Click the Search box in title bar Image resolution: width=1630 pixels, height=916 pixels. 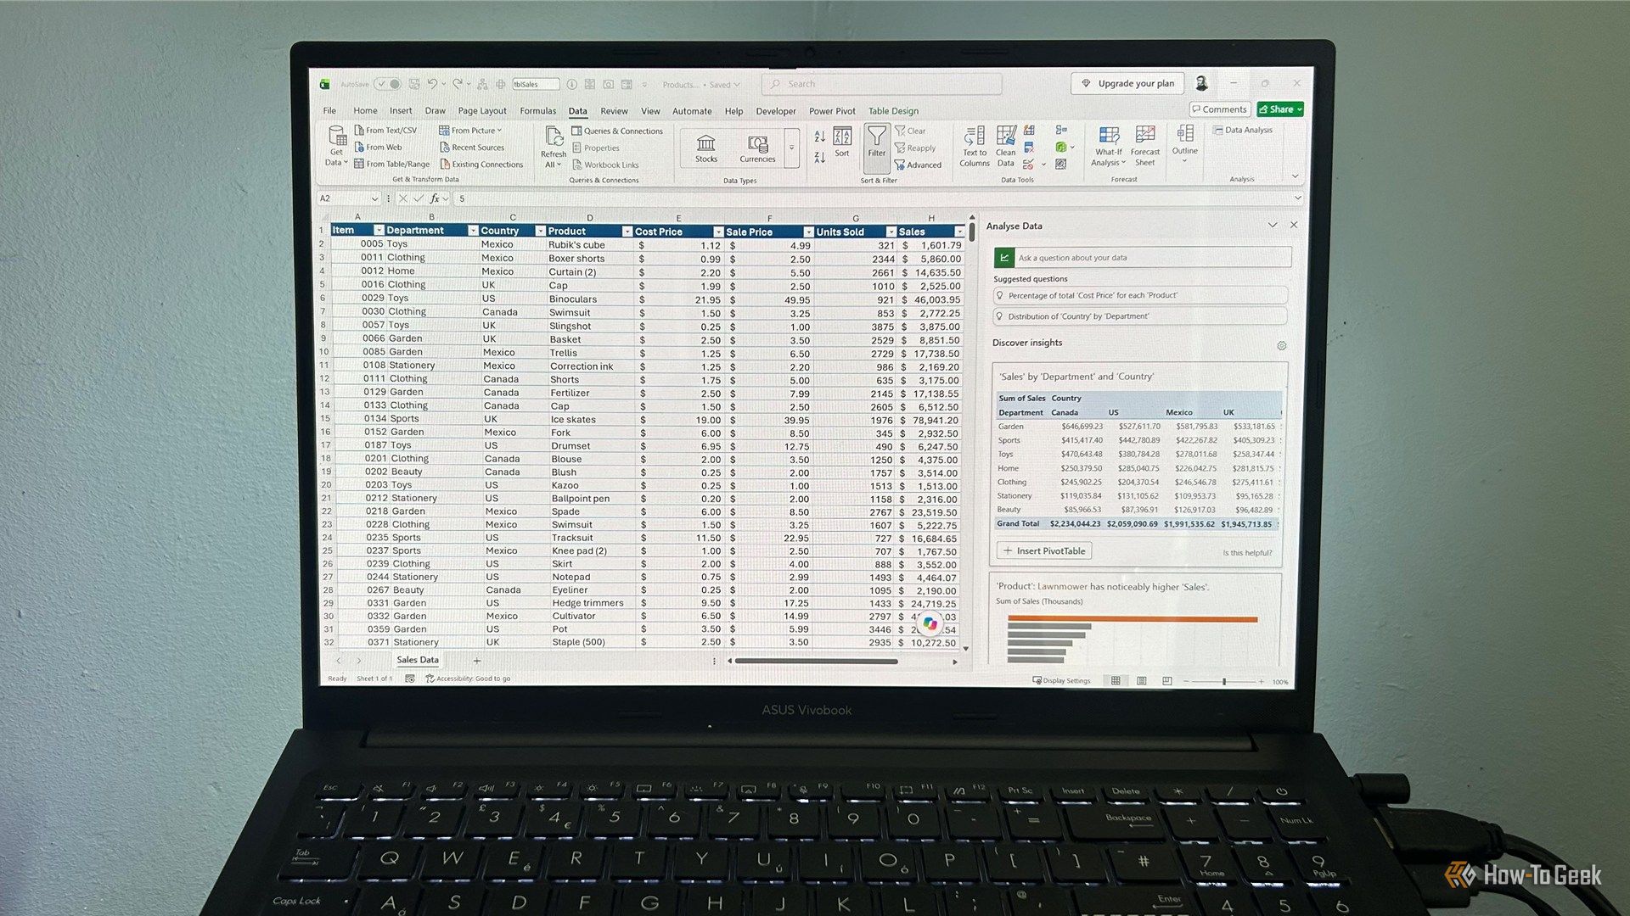[x=881, y=84]
